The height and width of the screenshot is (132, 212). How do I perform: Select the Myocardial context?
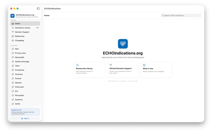25,57
